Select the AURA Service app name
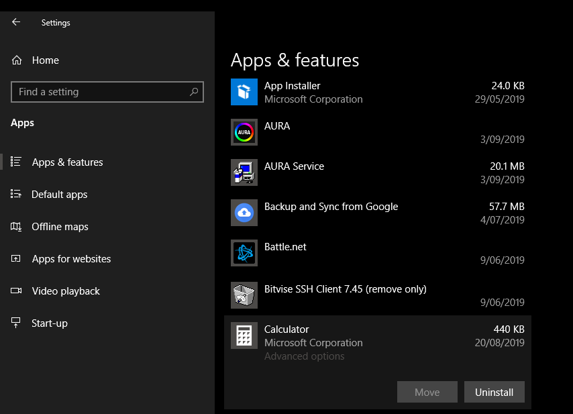Viewport: 573px width, 414px height. 294,166
